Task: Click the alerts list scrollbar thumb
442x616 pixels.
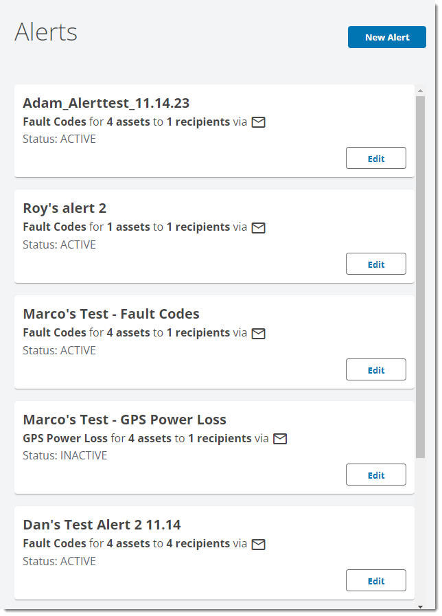Action: [x=421, y=277]
